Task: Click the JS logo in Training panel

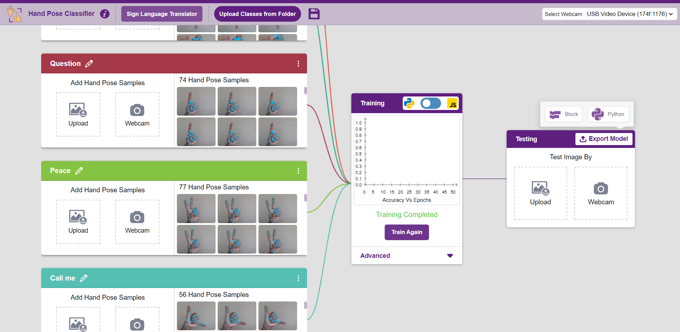Action: (452, 103)
